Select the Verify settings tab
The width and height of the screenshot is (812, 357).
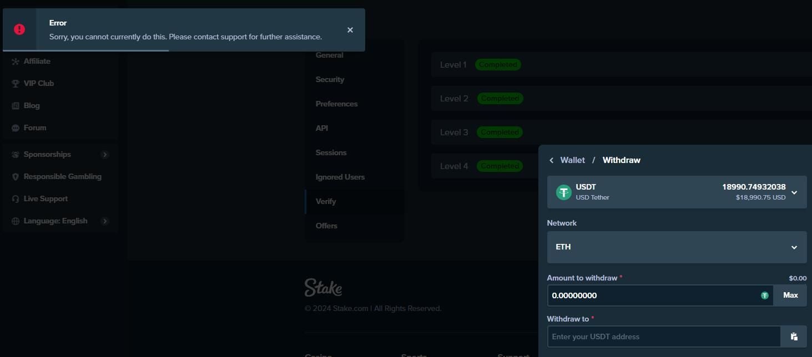(x=355, y=201)
